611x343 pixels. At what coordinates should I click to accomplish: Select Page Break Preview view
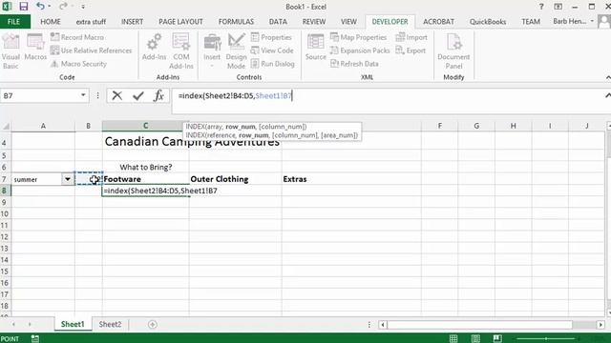(x=497, y=339)
